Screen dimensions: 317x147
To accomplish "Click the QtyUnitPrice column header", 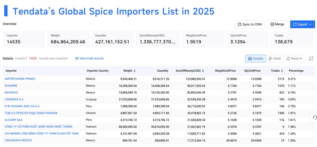I will pyautogui.click(x=251, y=71).
